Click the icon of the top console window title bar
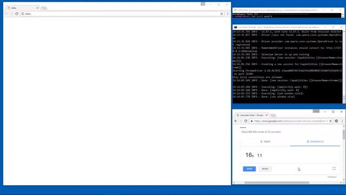The height and width of the screenshot is (195, 346). [235, 10]
